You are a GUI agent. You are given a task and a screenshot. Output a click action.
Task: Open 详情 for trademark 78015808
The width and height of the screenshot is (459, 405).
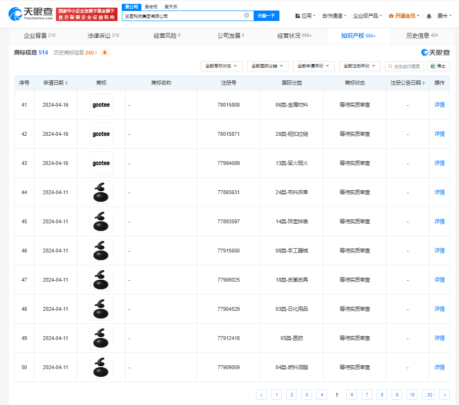[438, 105]
